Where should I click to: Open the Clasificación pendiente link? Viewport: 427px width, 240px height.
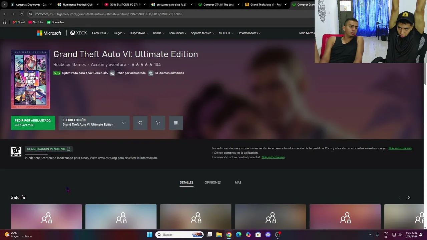[49, 149]
